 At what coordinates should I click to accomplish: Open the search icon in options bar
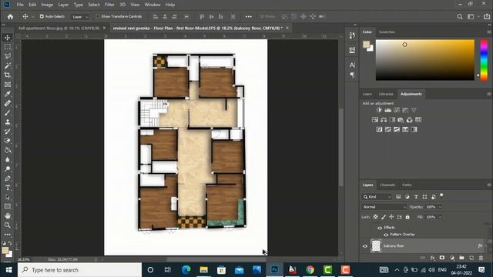coord(460,17)
